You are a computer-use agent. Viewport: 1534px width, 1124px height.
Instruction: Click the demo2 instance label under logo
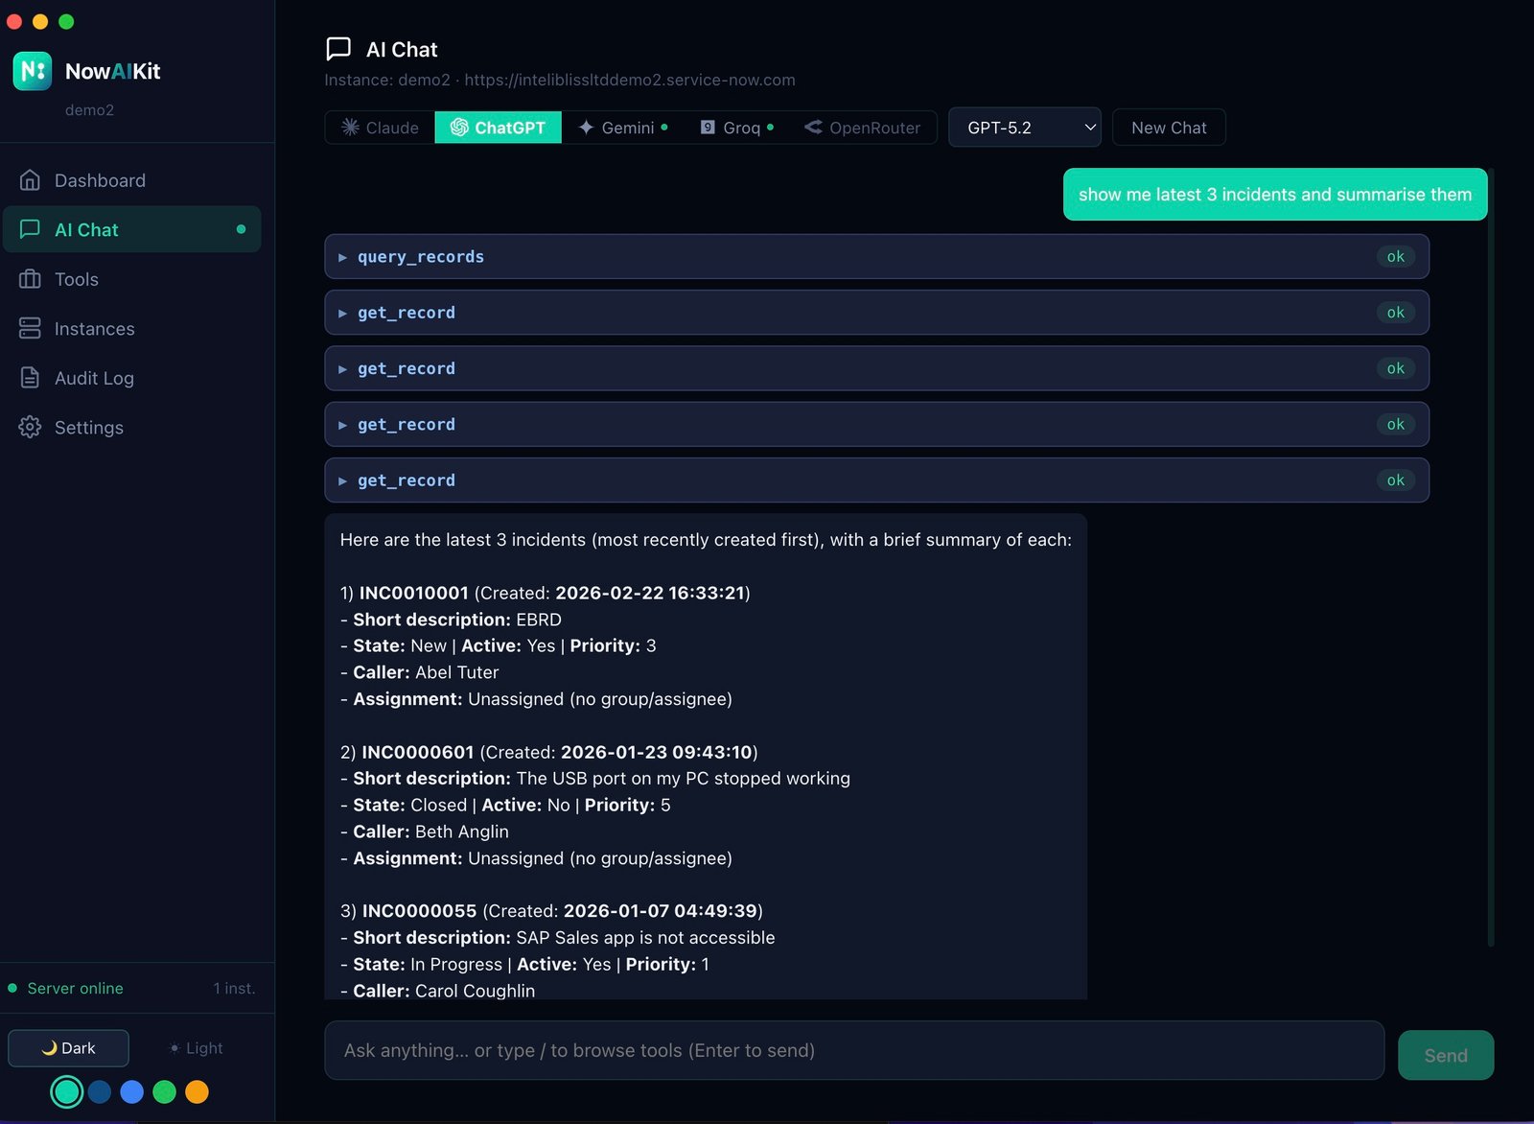pyautogui.click(x=89, y=110)
